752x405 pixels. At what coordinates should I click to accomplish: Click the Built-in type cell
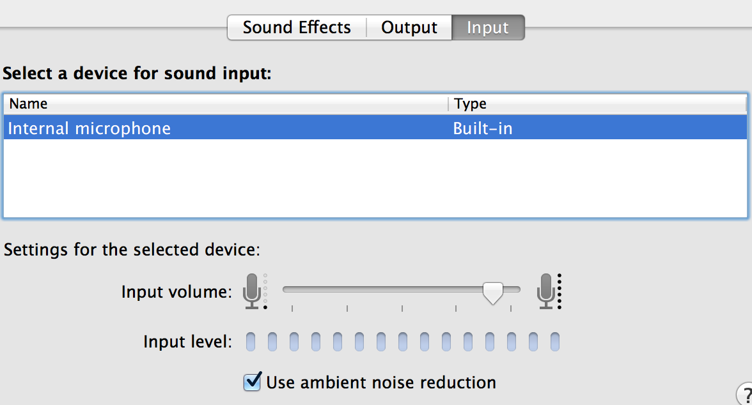[482, 128]
